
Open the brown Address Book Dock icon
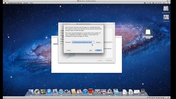pos(73,92)
